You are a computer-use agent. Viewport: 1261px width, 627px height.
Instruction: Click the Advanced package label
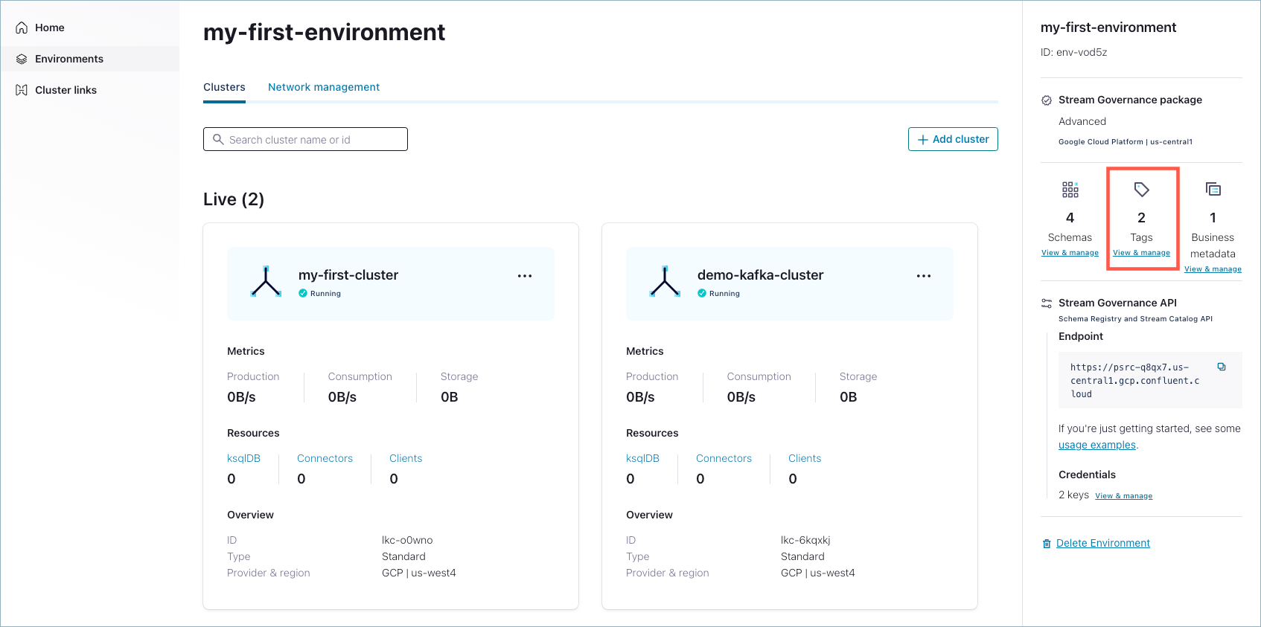tap(1082, 121)
